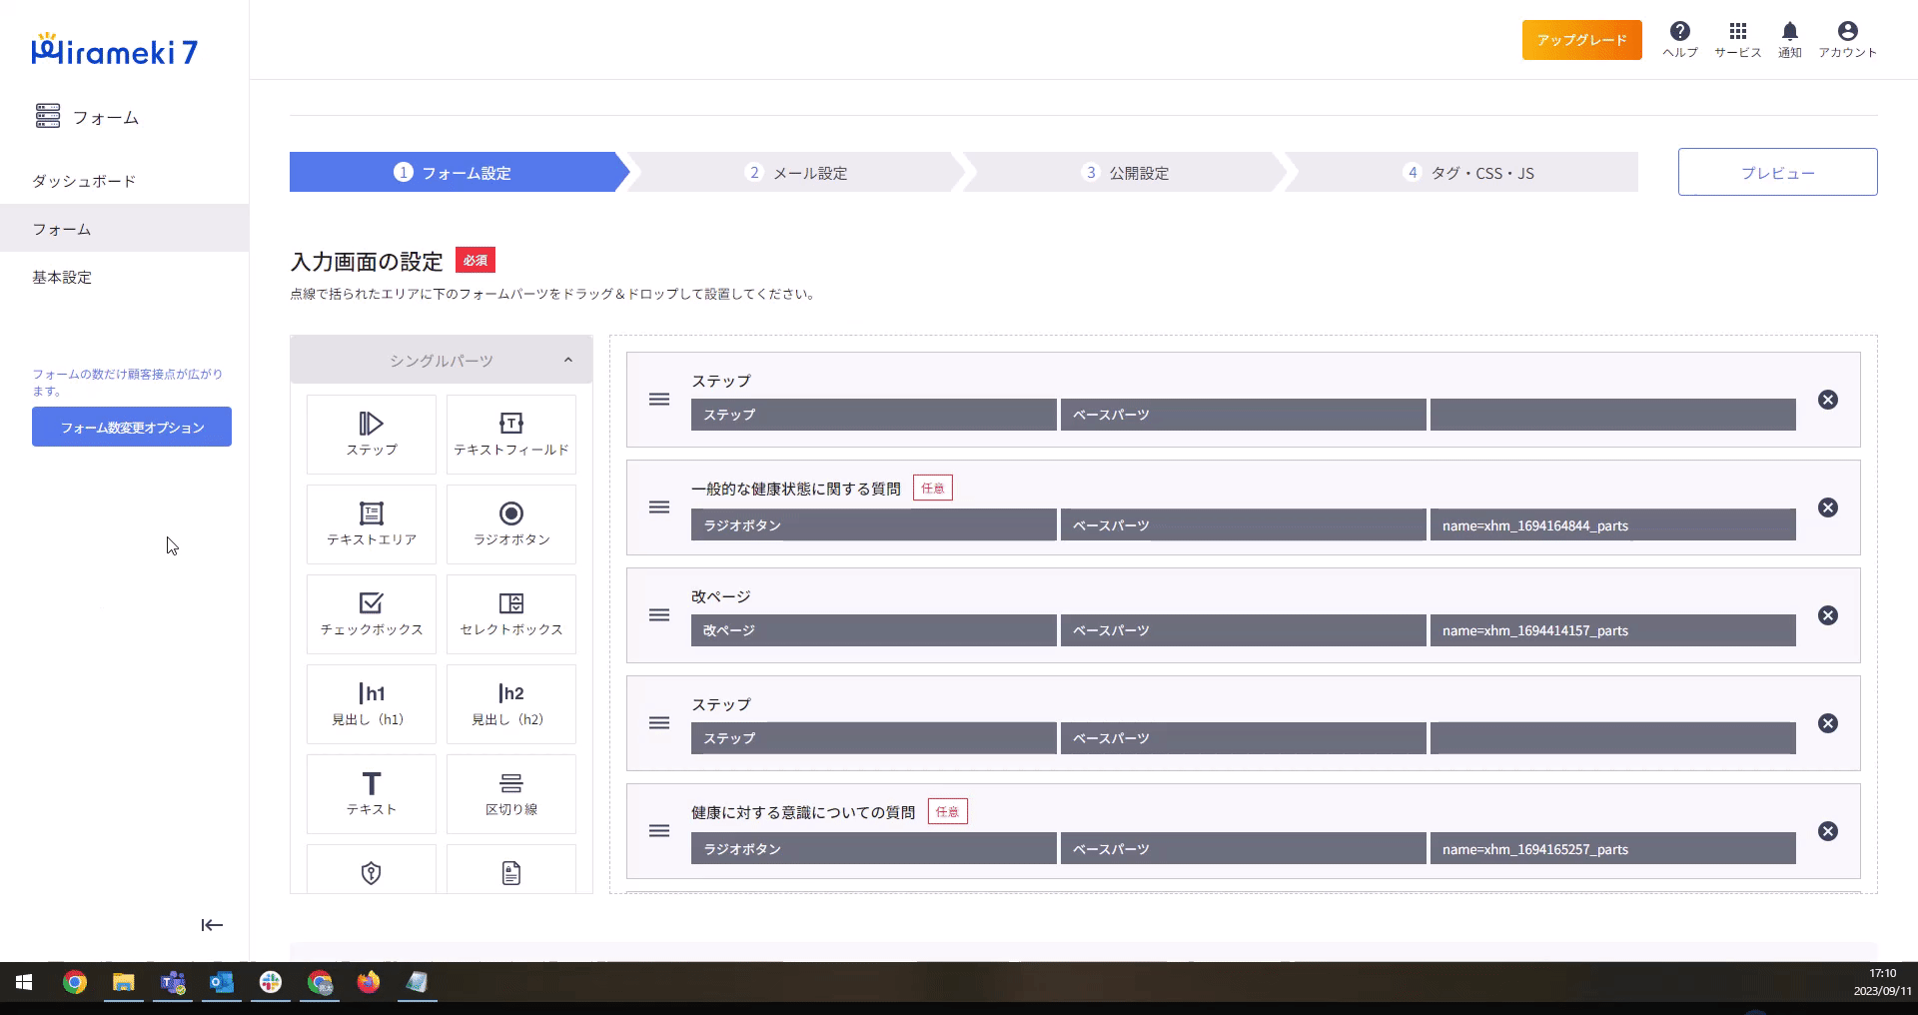
Task: Select the 見出し（h1） part tile
Action: point(371,704)
